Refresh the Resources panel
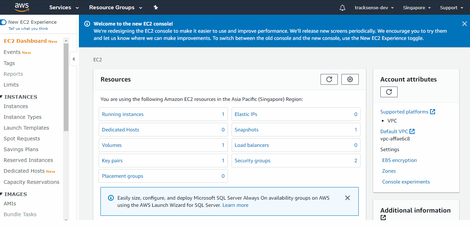Screen dimensions: 470x228 tap(329, 79)
